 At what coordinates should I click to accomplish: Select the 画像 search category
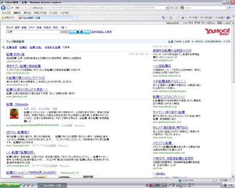[x=17, y=28]
